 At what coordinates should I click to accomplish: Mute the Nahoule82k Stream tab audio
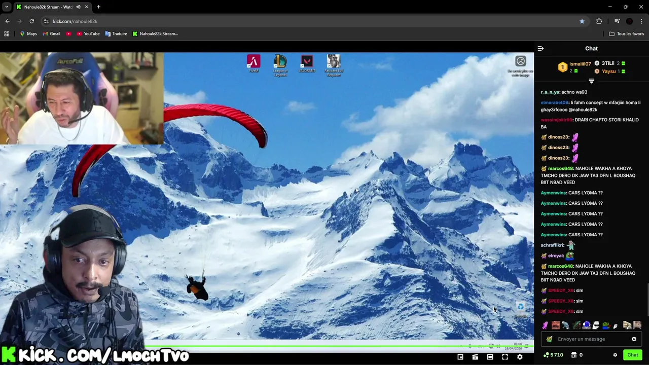[x=78, y=7]
